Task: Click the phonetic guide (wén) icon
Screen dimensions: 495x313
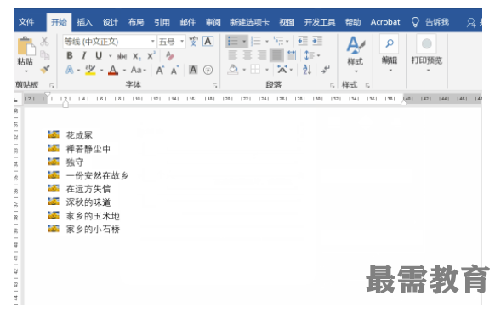Action: click(x=193, y=42)
